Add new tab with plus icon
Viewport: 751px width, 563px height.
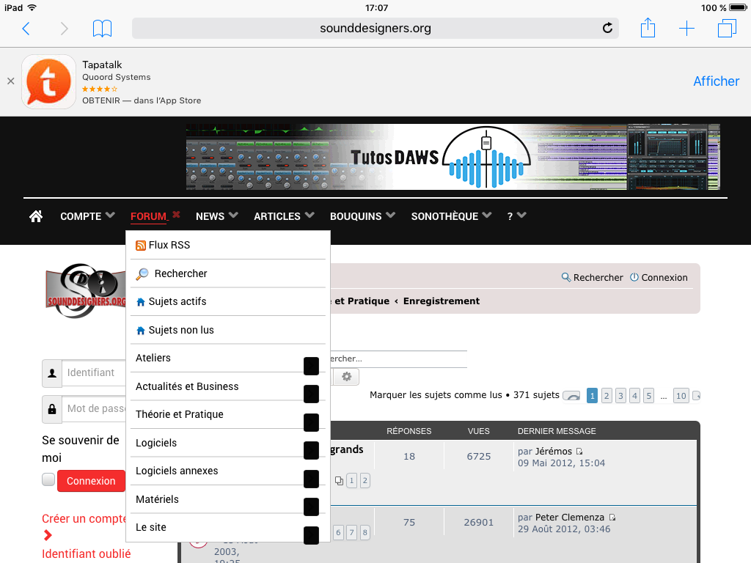click(x=686, y=29)
